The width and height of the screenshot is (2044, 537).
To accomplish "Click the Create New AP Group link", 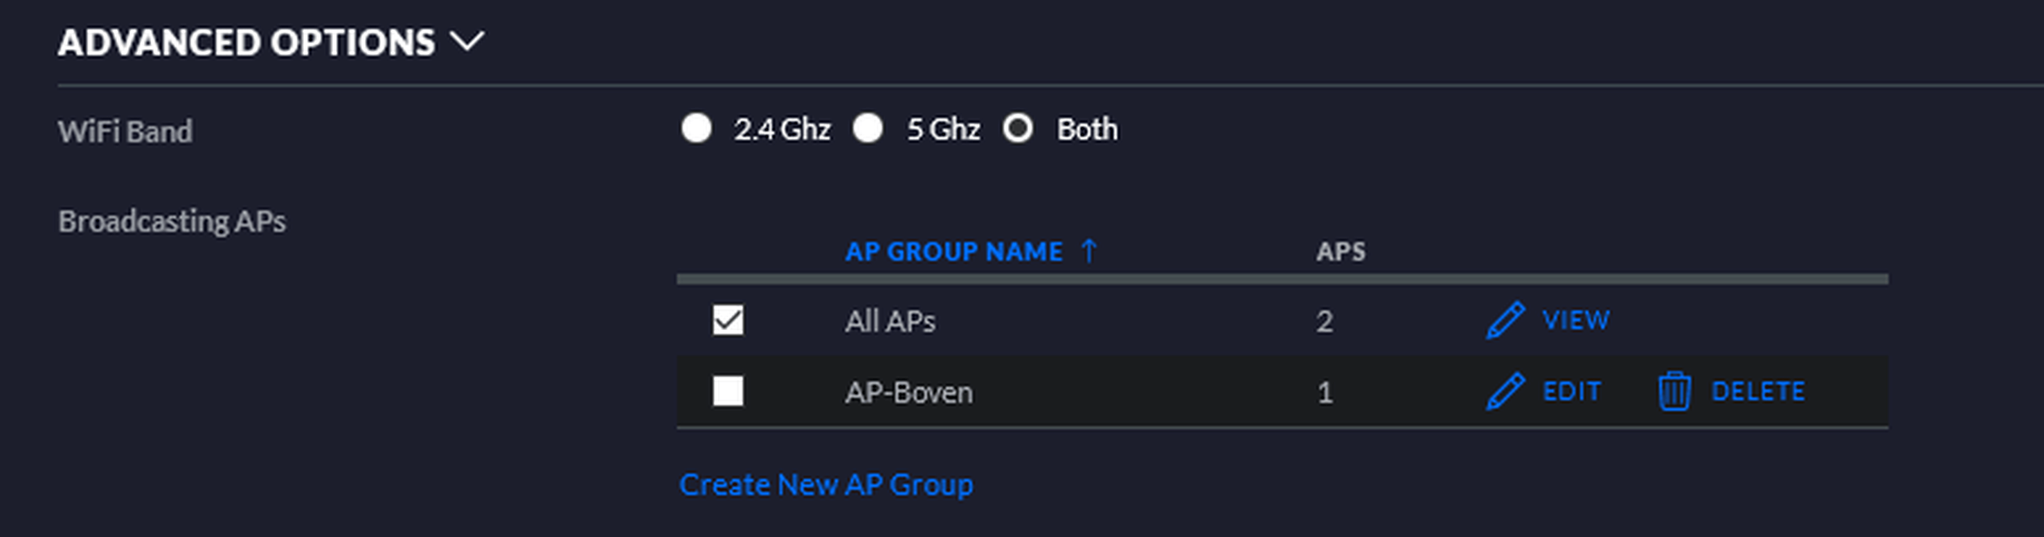I will (825, 484).
